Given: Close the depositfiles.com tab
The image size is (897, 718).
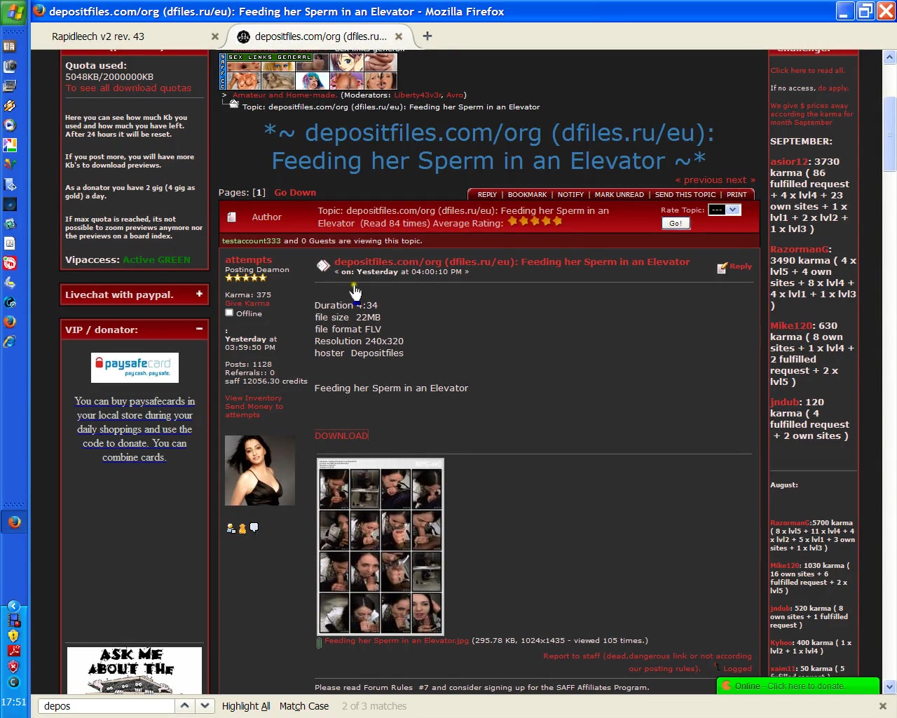Looking at the screenshot, I should point(399,36).
